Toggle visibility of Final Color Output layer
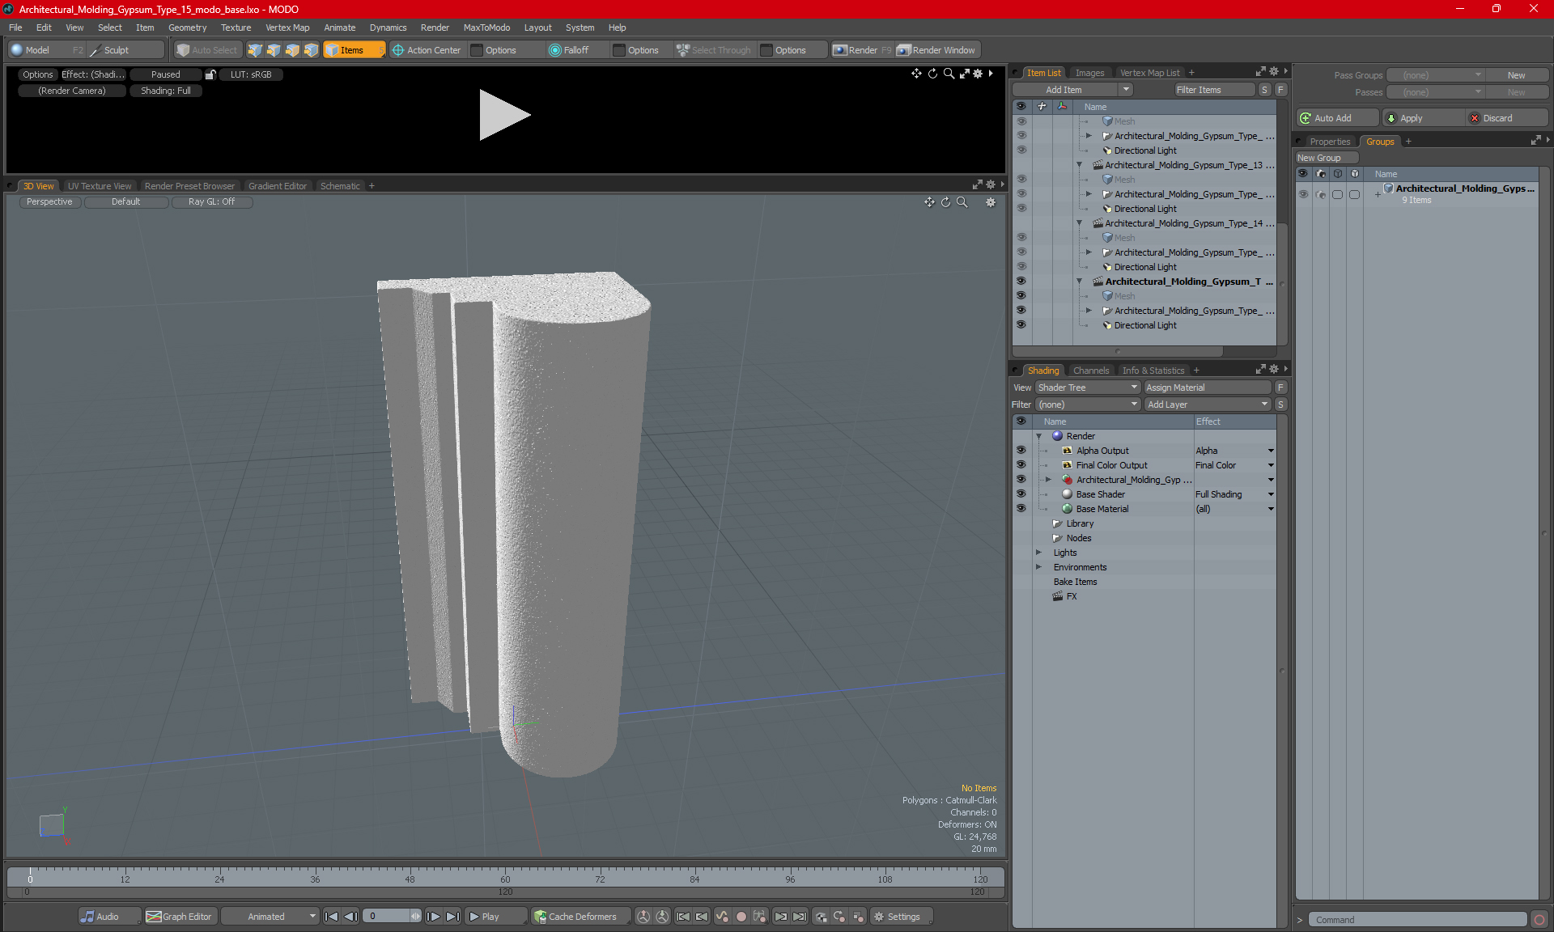Image resolution: width=1554 pixels, height=932 pixels. 1021,465
